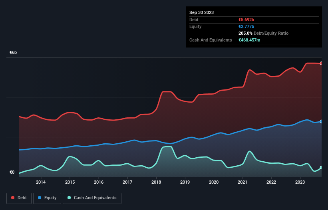
Task: Select the 2022 x-axis label
Action: [x=271, y=182]
